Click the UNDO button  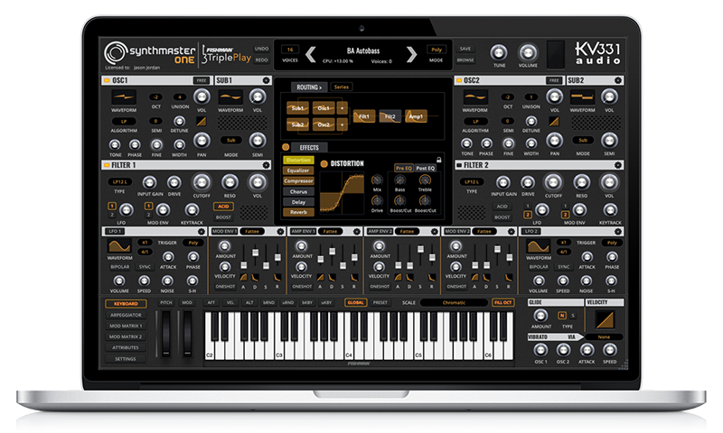tap(261, 49)
